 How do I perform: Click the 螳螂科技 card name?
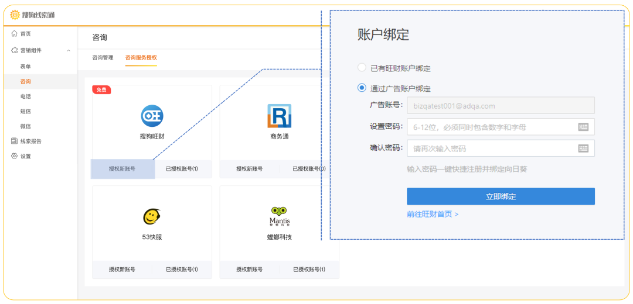tap(280, 237)
